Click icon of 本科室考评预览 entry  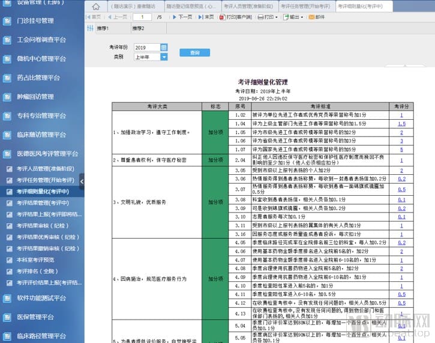click(x=10, y=260)
